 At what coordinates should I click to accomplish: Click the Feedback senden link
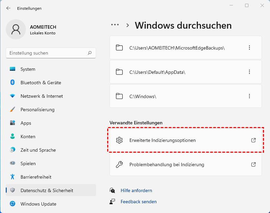[x=139, y=202]
